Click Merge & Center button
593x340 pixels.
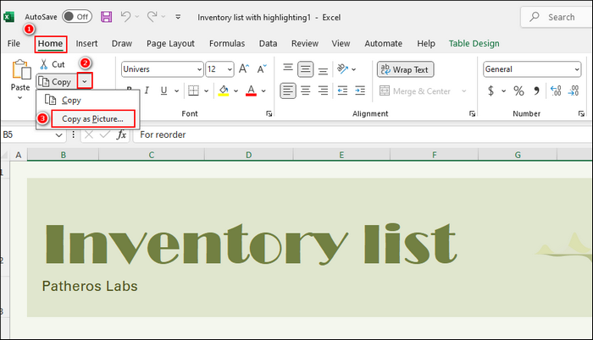415,91
